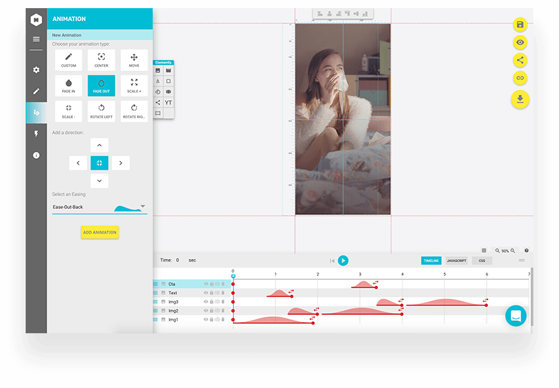The image size is (559, 388).
Task: Open the settings gear in sidebar
Action: click(36, 70)
